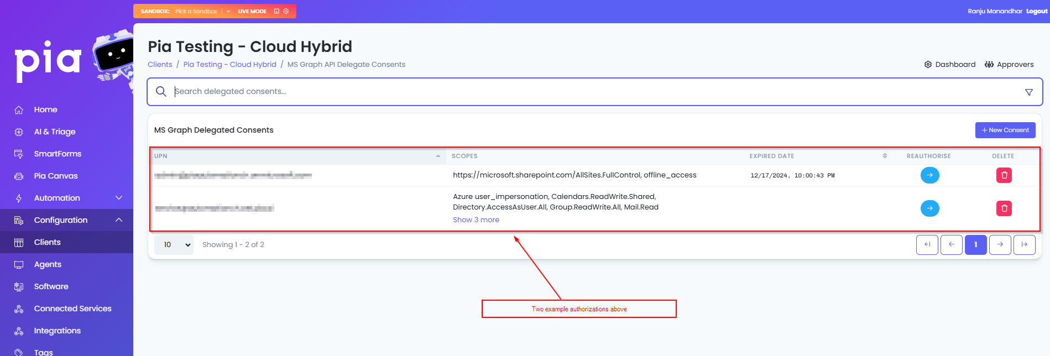The height and width of the screenshot is (356, 1050).
Task: Click the Integrations sidebar icon
Action: [x=19, y=331]
